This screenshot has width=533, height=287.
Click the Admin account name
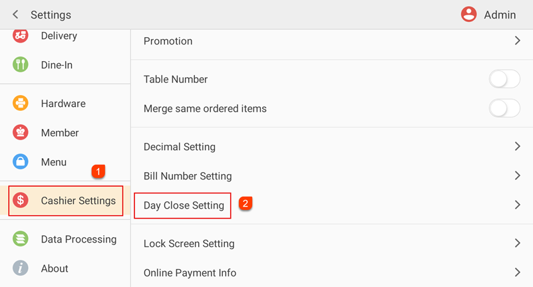(x=500, y=15)
